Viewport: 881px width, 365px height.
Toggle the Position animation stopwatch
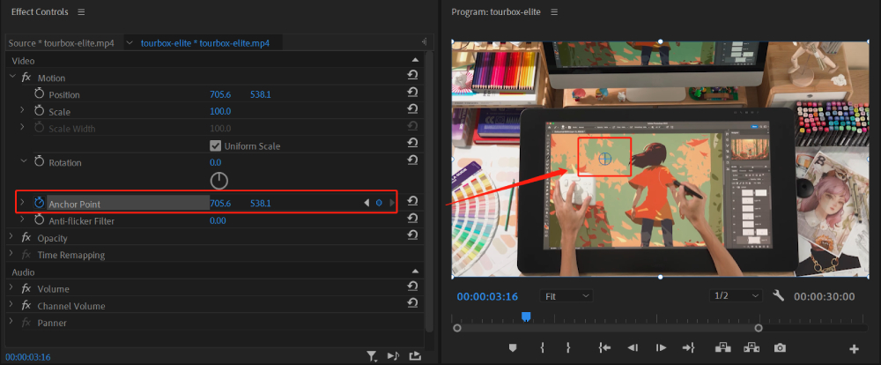[x=39, y=94]
